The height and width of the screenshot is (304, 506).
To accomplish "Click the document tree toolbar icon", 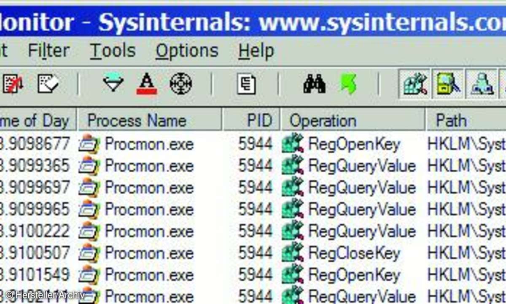I will [246, 84].
